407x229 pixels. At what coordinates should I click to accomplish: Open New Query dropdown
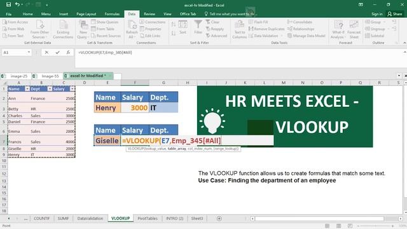tap(83, 29)
